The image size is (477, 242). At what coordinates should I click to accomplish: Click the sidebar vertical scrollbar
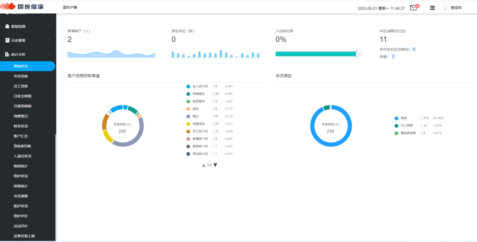click(56, 188)
